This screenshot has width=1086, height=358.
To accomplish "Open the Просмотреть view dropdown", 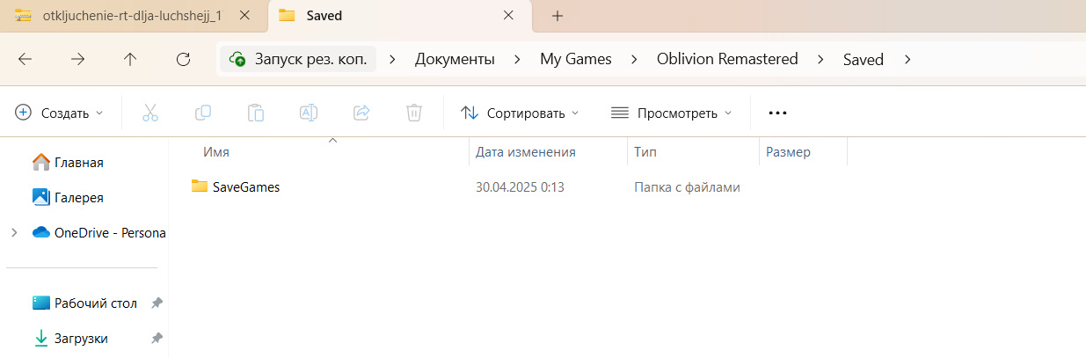I will 671,113.
